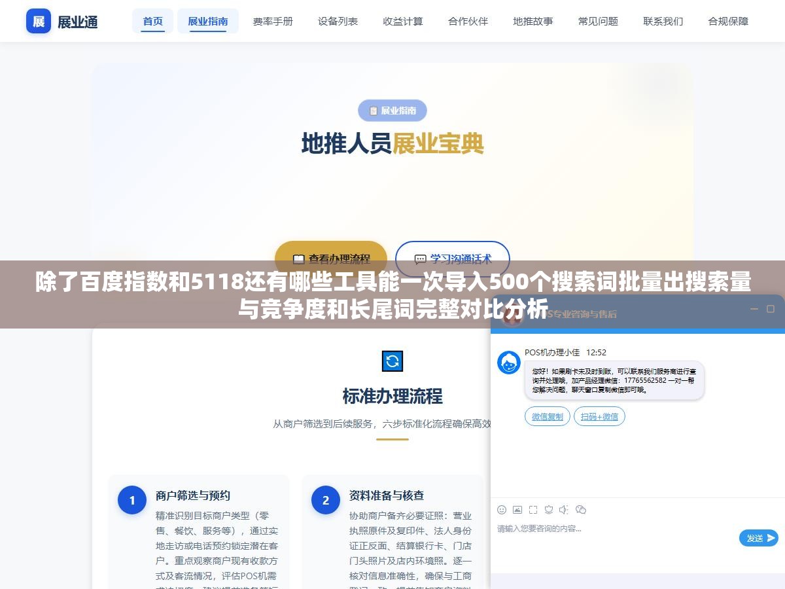Select 合作伙伴 menu item
The height and width of the screenshot is (589, 785).
468,21
